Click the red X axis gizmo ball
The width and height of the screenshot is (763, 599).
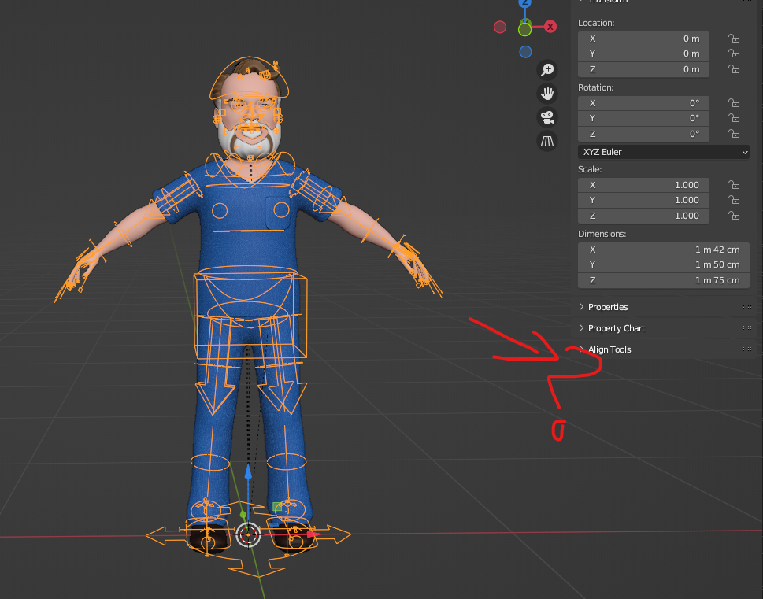(550, 27)
